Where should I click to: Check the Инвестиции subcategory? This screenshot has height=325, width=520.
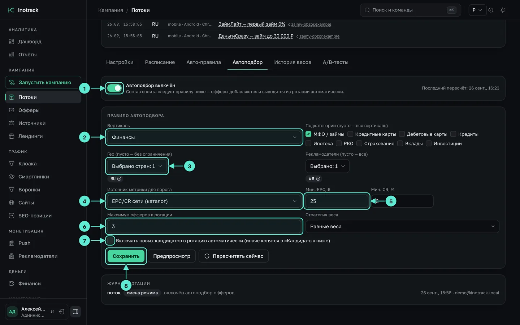(x=429, y=143)
